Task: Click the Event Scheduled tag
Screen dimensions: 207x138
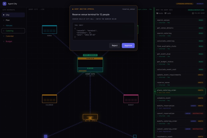Action: (90, 55)
